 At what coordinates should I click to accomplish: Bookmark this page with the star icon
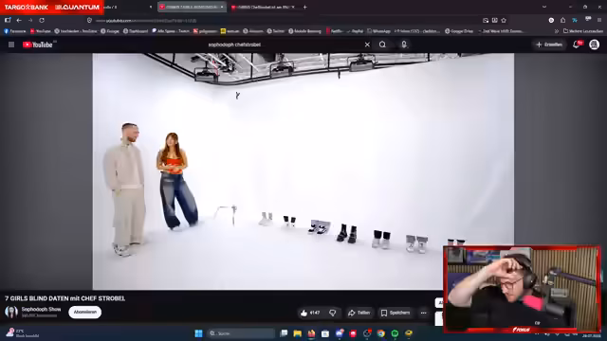click(x=504, y=21)
